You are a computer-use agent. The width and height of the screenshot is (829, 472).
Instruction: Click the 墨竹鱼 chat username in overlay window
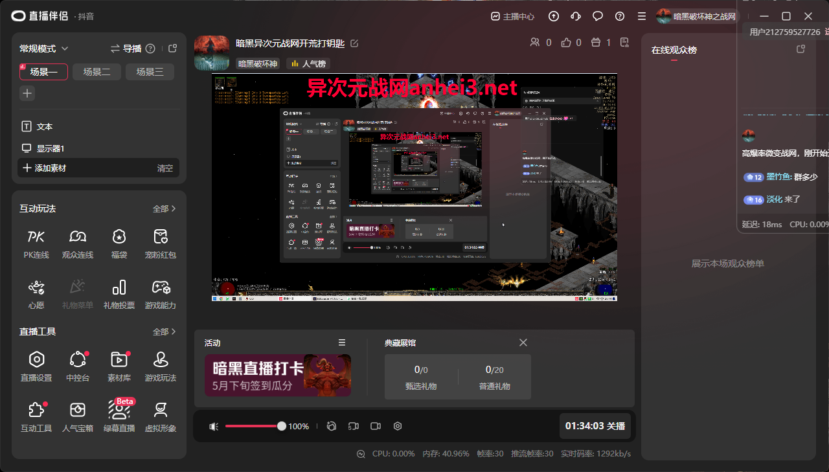(x=778, y=177)
